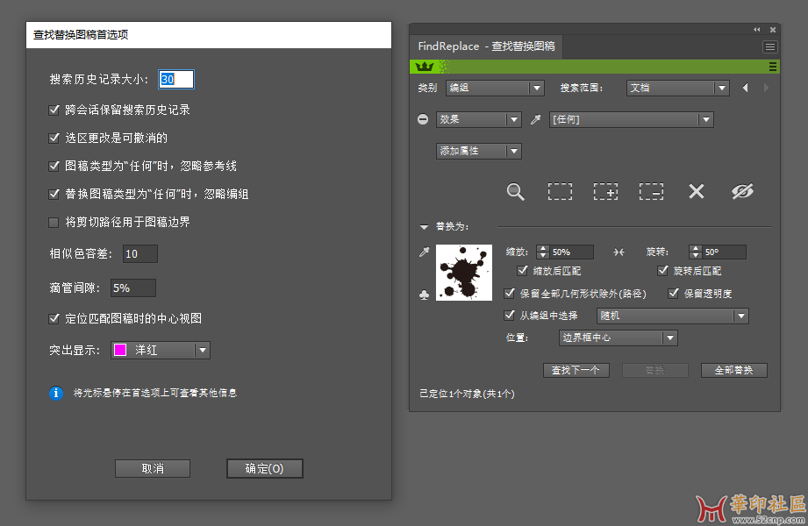The height and width of the screenshot is (526, 808).
Task: Click the next search history right arrow
Action: pos(766,88)
